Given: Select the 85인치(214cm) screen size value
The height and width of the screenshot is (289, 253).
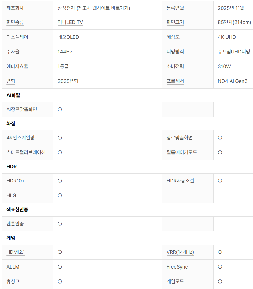Looking at the screenshot, I should click(x=235, y=22).
